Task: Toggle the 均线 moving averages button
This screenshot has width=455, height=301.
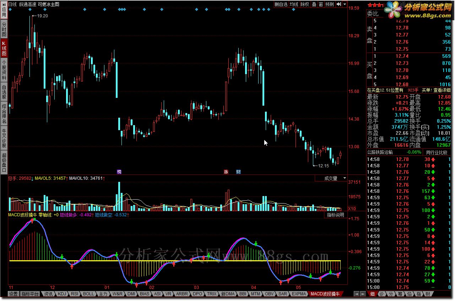Action: point(294,4)
